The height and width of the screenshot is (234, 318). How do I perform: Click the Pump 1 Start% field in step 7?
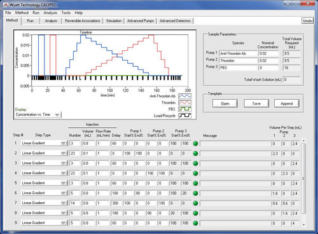(128, 203)
